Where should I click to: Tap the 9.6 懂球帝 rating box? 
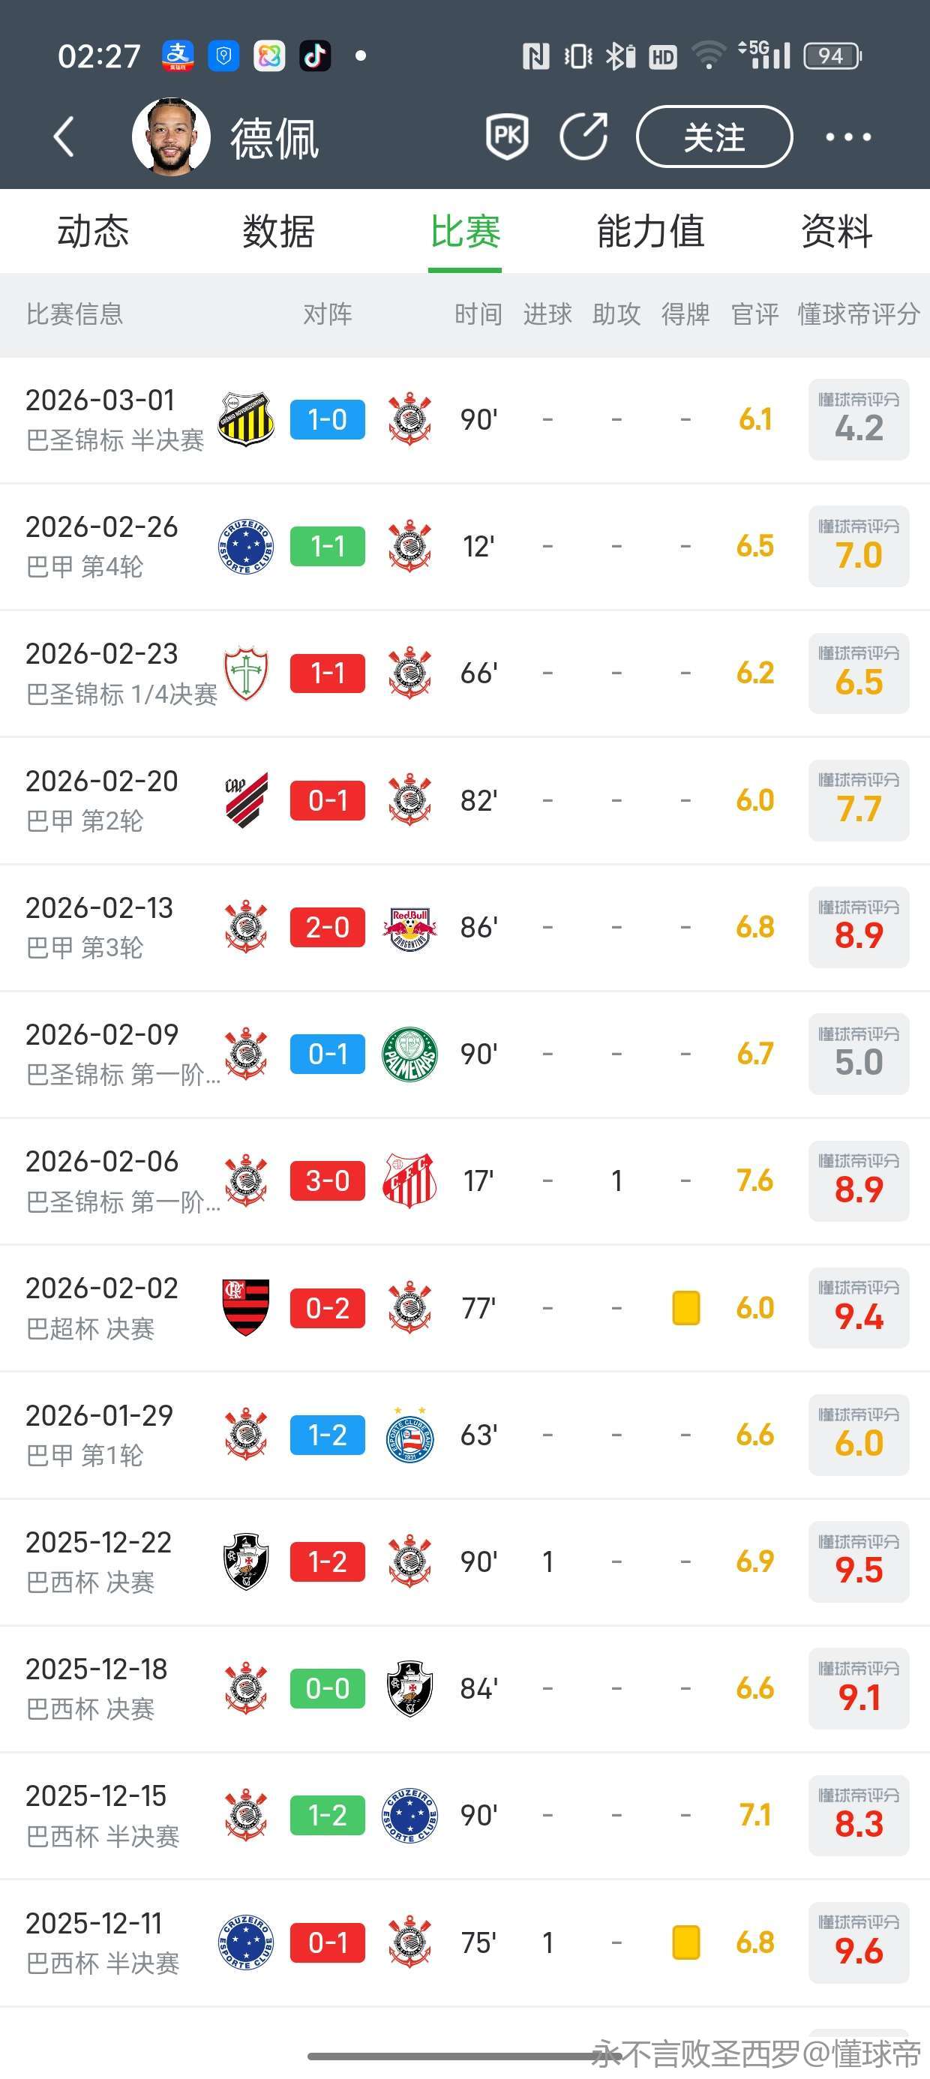point(858,1942)
